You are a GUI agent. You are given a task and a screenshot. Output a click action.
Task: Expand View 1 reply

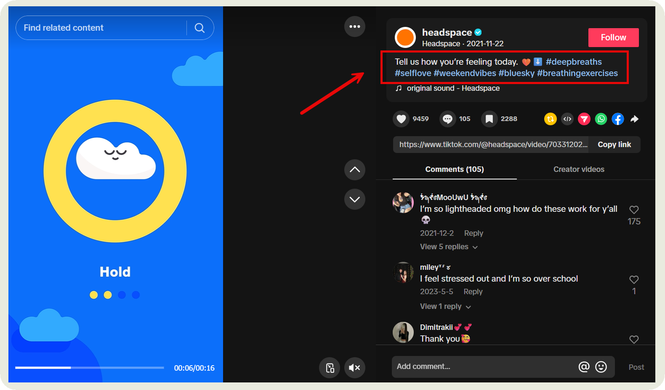pos(445,306)
